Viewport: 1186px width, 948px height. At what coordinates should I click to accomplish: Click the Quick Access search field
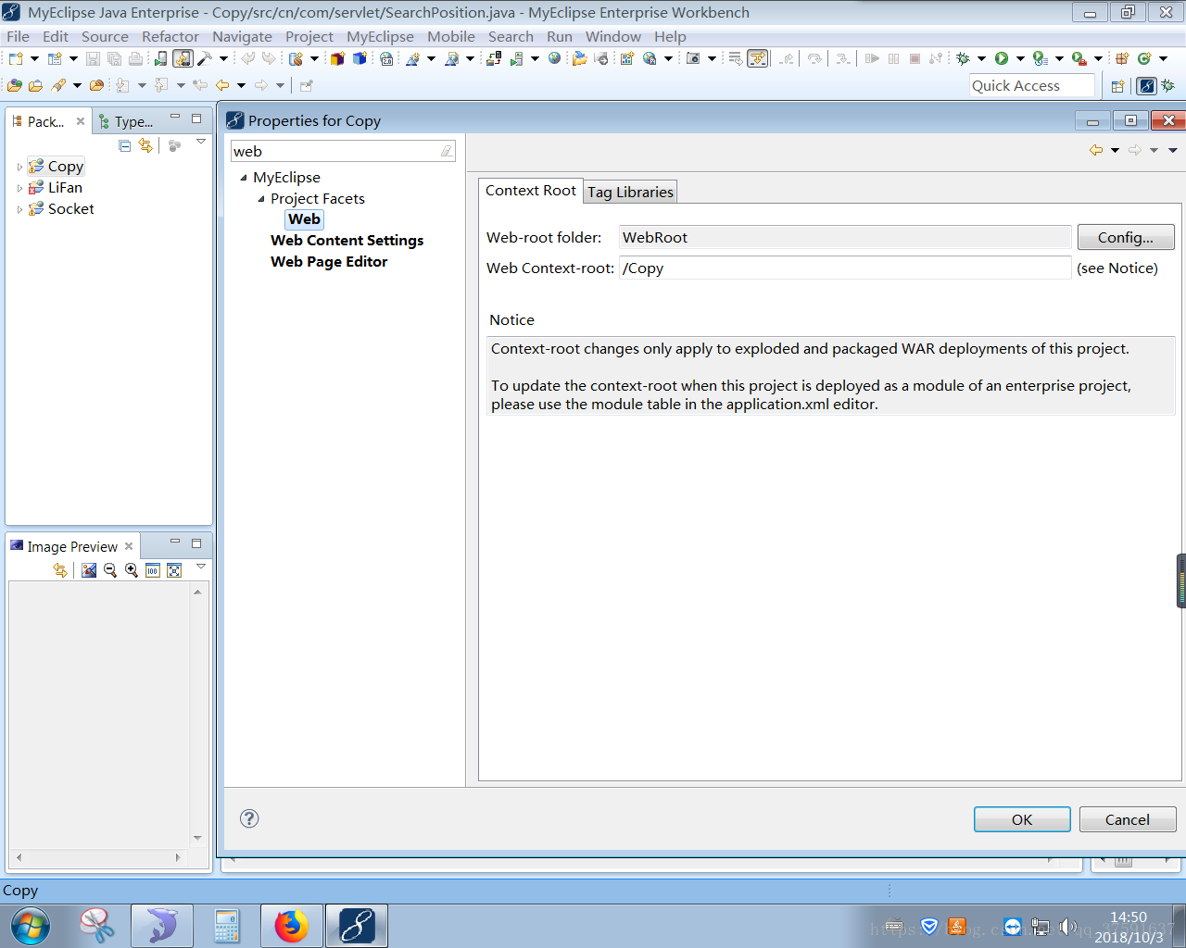(x=1031, y=85)
